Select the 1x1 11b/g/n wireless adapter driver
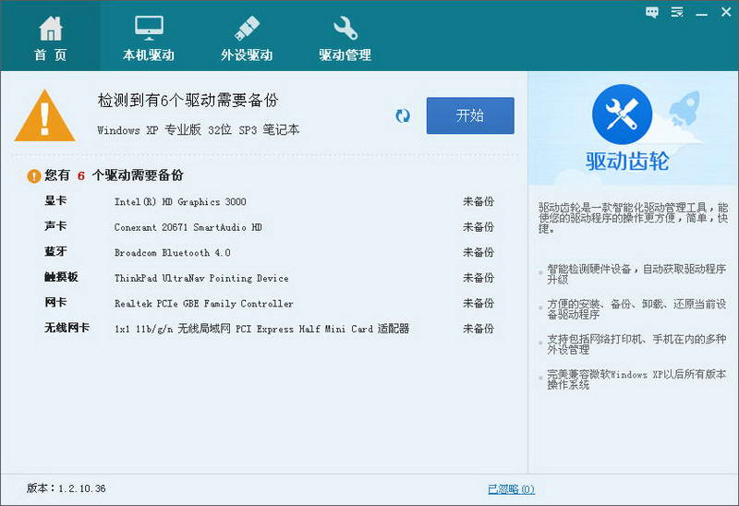739x506 pixels. pos(261,329)
